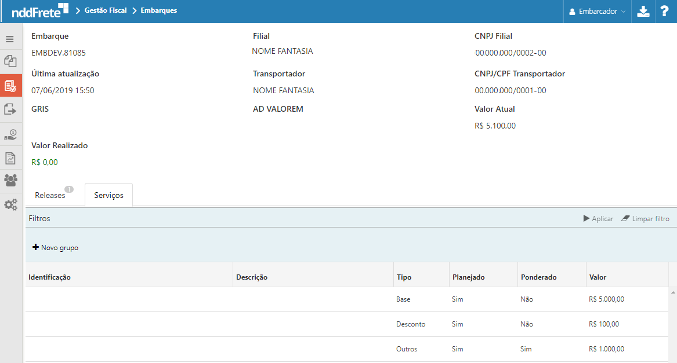Select the Desconto service row type
The height and width of the screenshot is (363, 677).
coord(411,324)
